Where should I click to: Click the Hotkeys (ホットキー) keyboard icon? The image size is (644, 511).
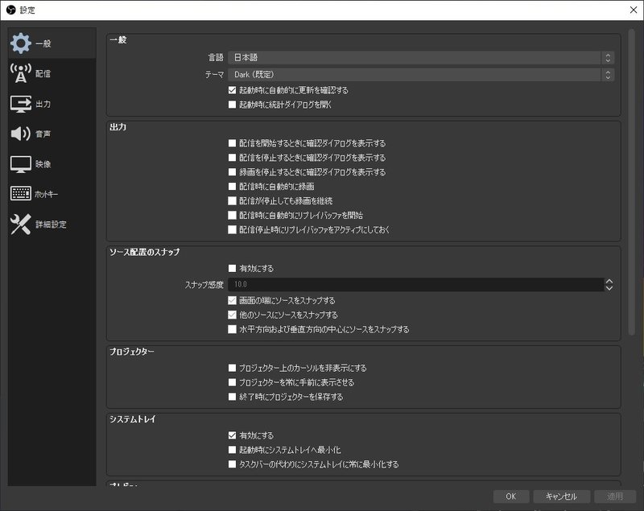click(21, 193)
